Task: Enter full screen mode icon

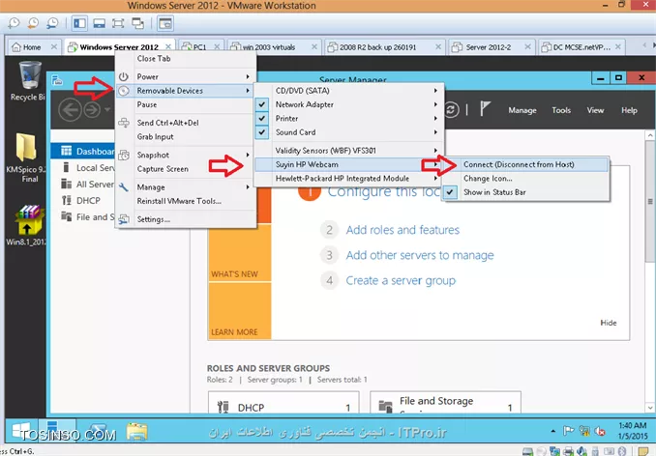Action: [118, 23]
